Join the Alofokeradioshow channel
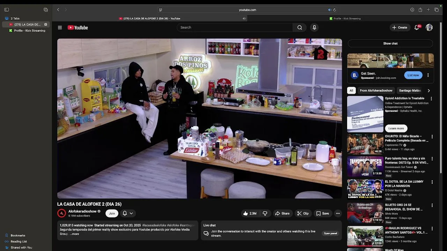 (x=112, y=213)
